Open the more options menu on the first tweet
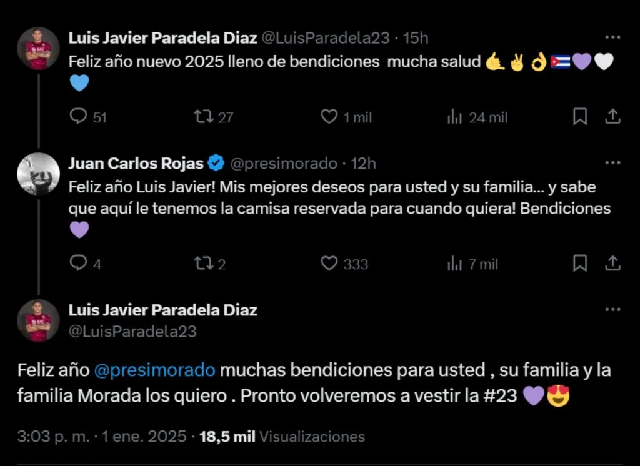 (611, 37)
